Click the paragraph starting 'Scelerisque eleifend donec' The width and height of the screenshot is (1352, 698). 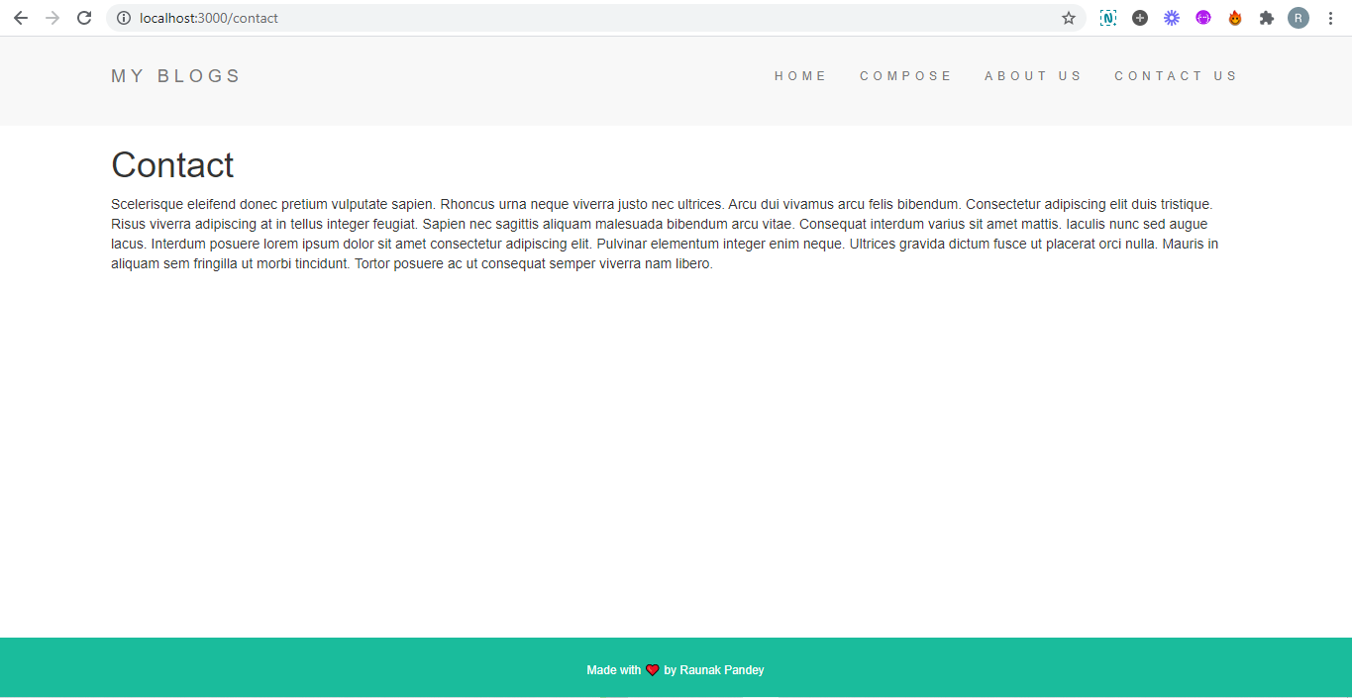point(665,234)
